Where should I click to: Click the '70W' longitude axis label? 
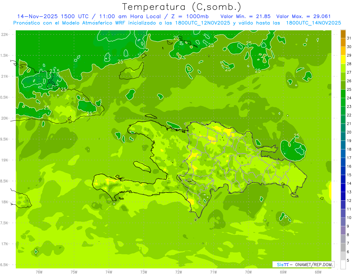248,272
